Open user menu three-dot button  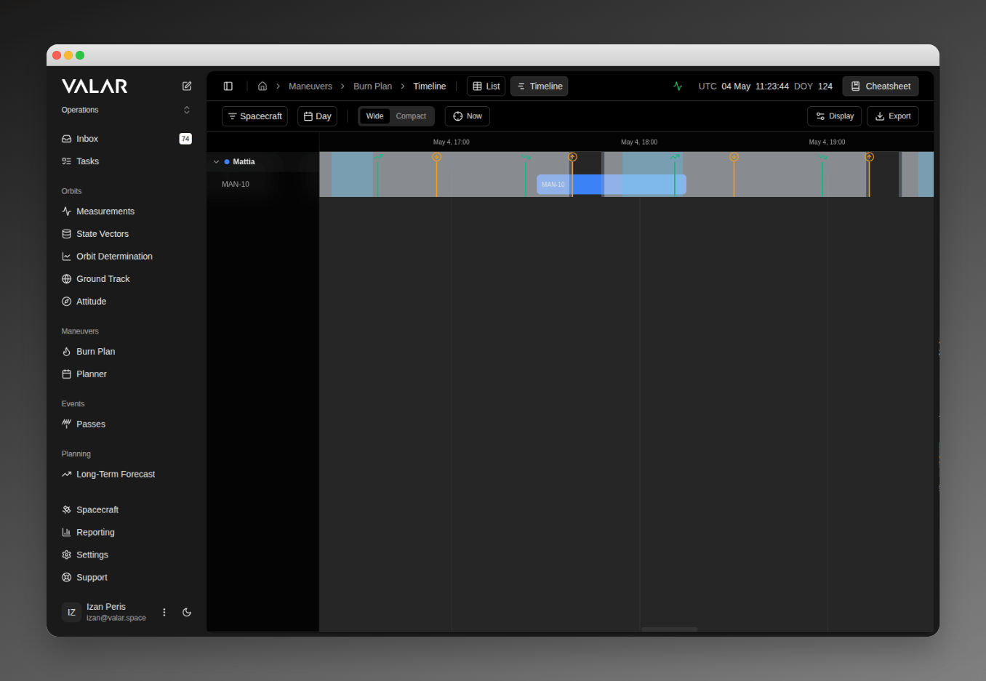[x=164, y=612]
